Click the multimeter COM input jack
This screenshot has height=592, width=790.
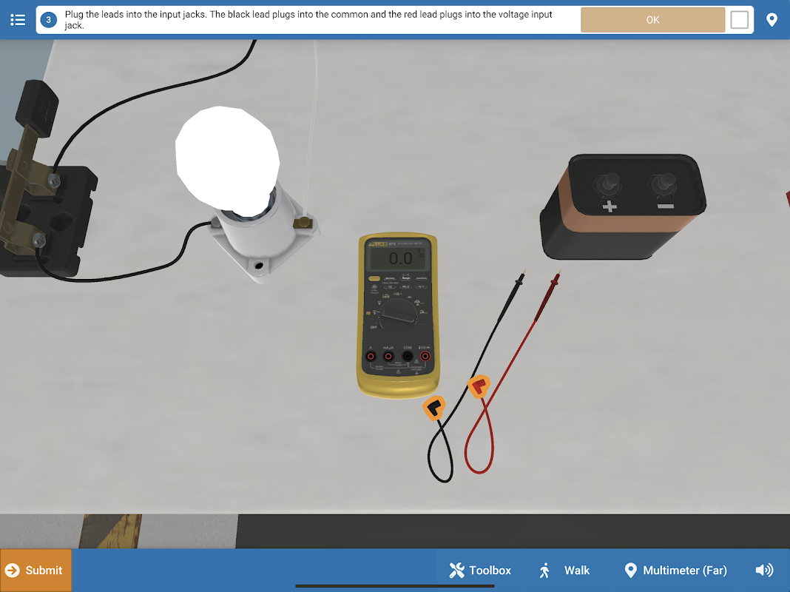[x=407, y=356]
